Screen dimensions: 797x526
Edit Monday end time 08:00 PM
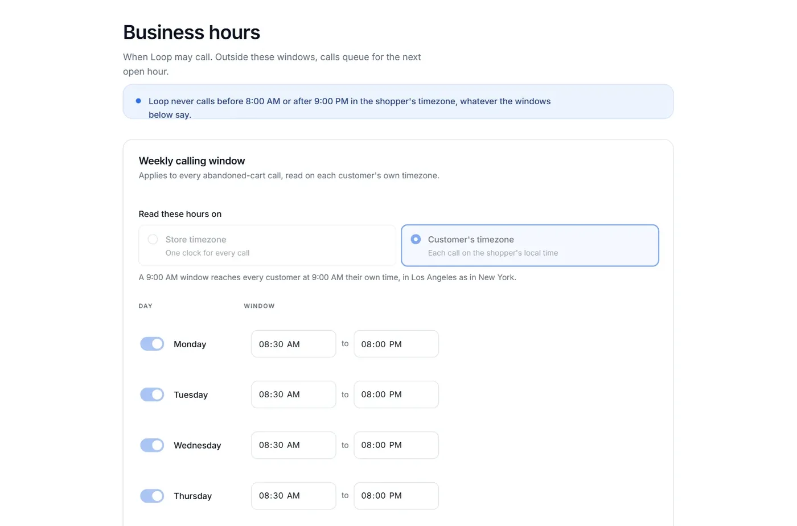point(396,344)
